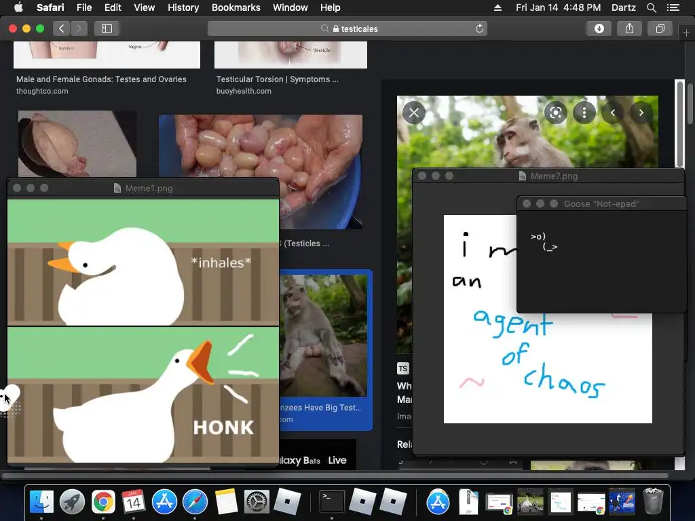Open Testicular Torsion Symptoms result link

[x=277, y=79]
